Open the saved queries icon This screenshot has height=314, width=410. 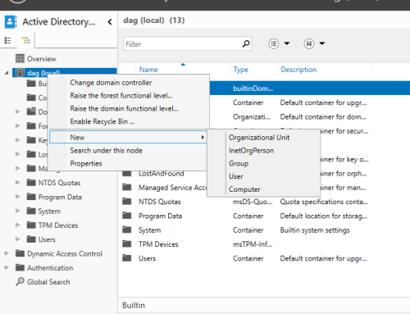click(x=309, y=43)
